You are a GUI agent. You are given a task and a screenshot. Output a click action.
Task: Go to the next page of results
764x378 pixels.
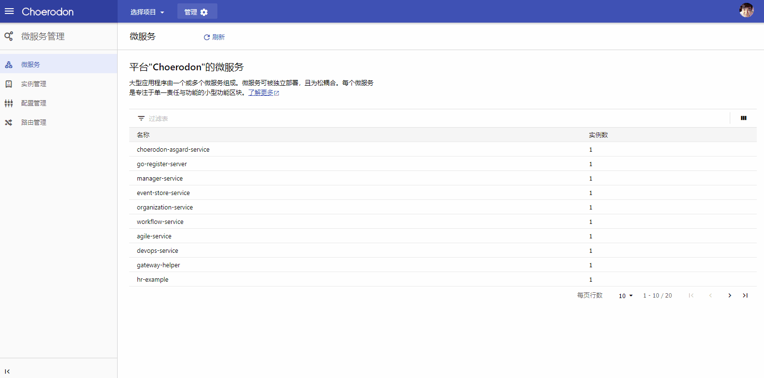pos(730,296)
